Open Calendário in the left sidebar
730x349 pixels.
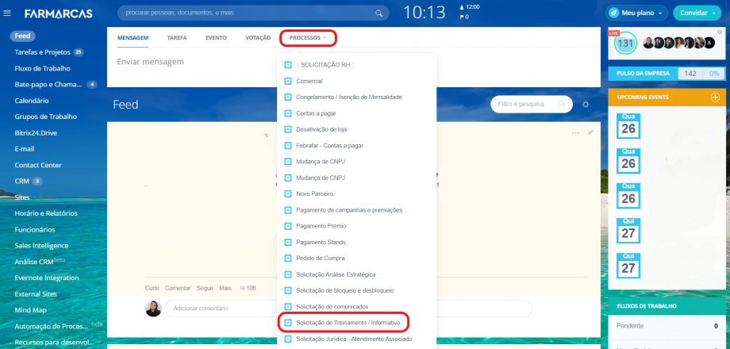tap(32, 101)
